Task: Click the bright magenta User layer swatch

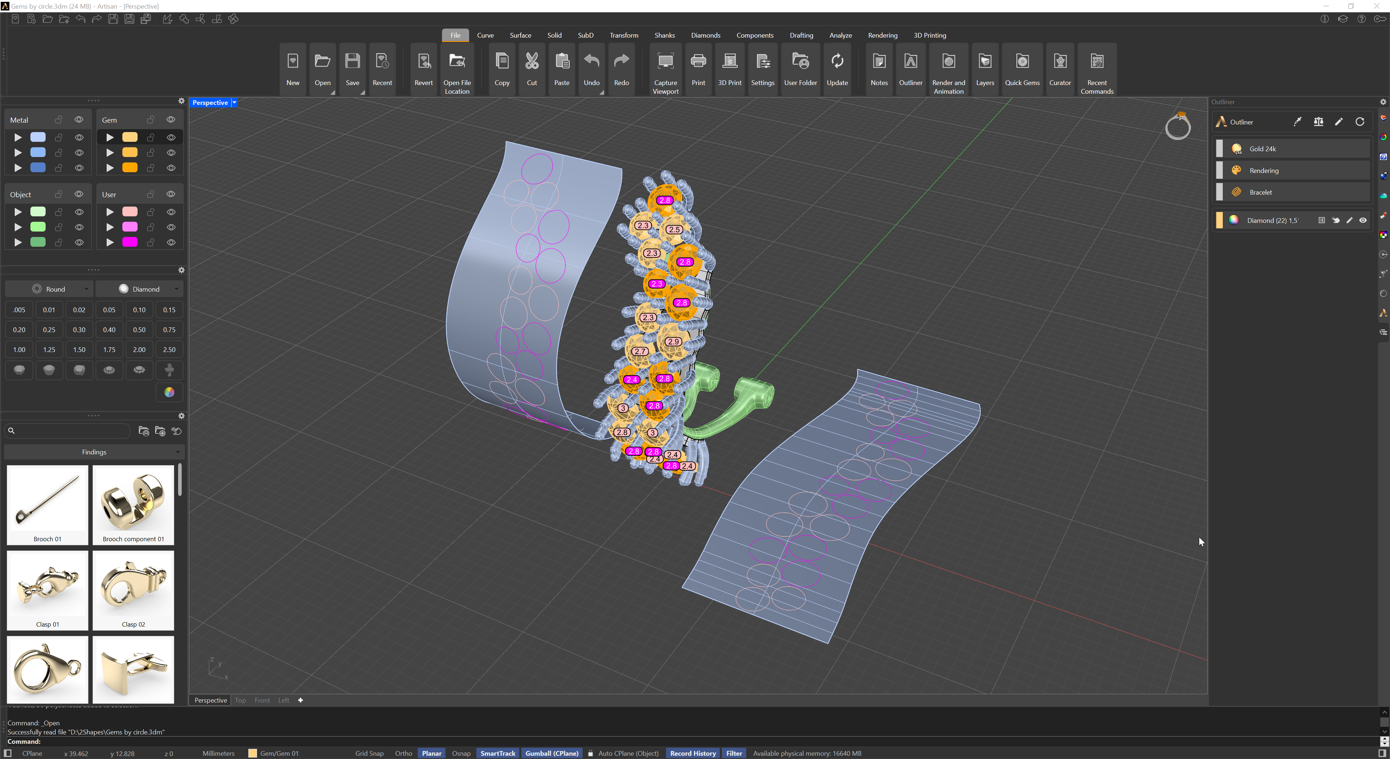Action: point(130,242)
